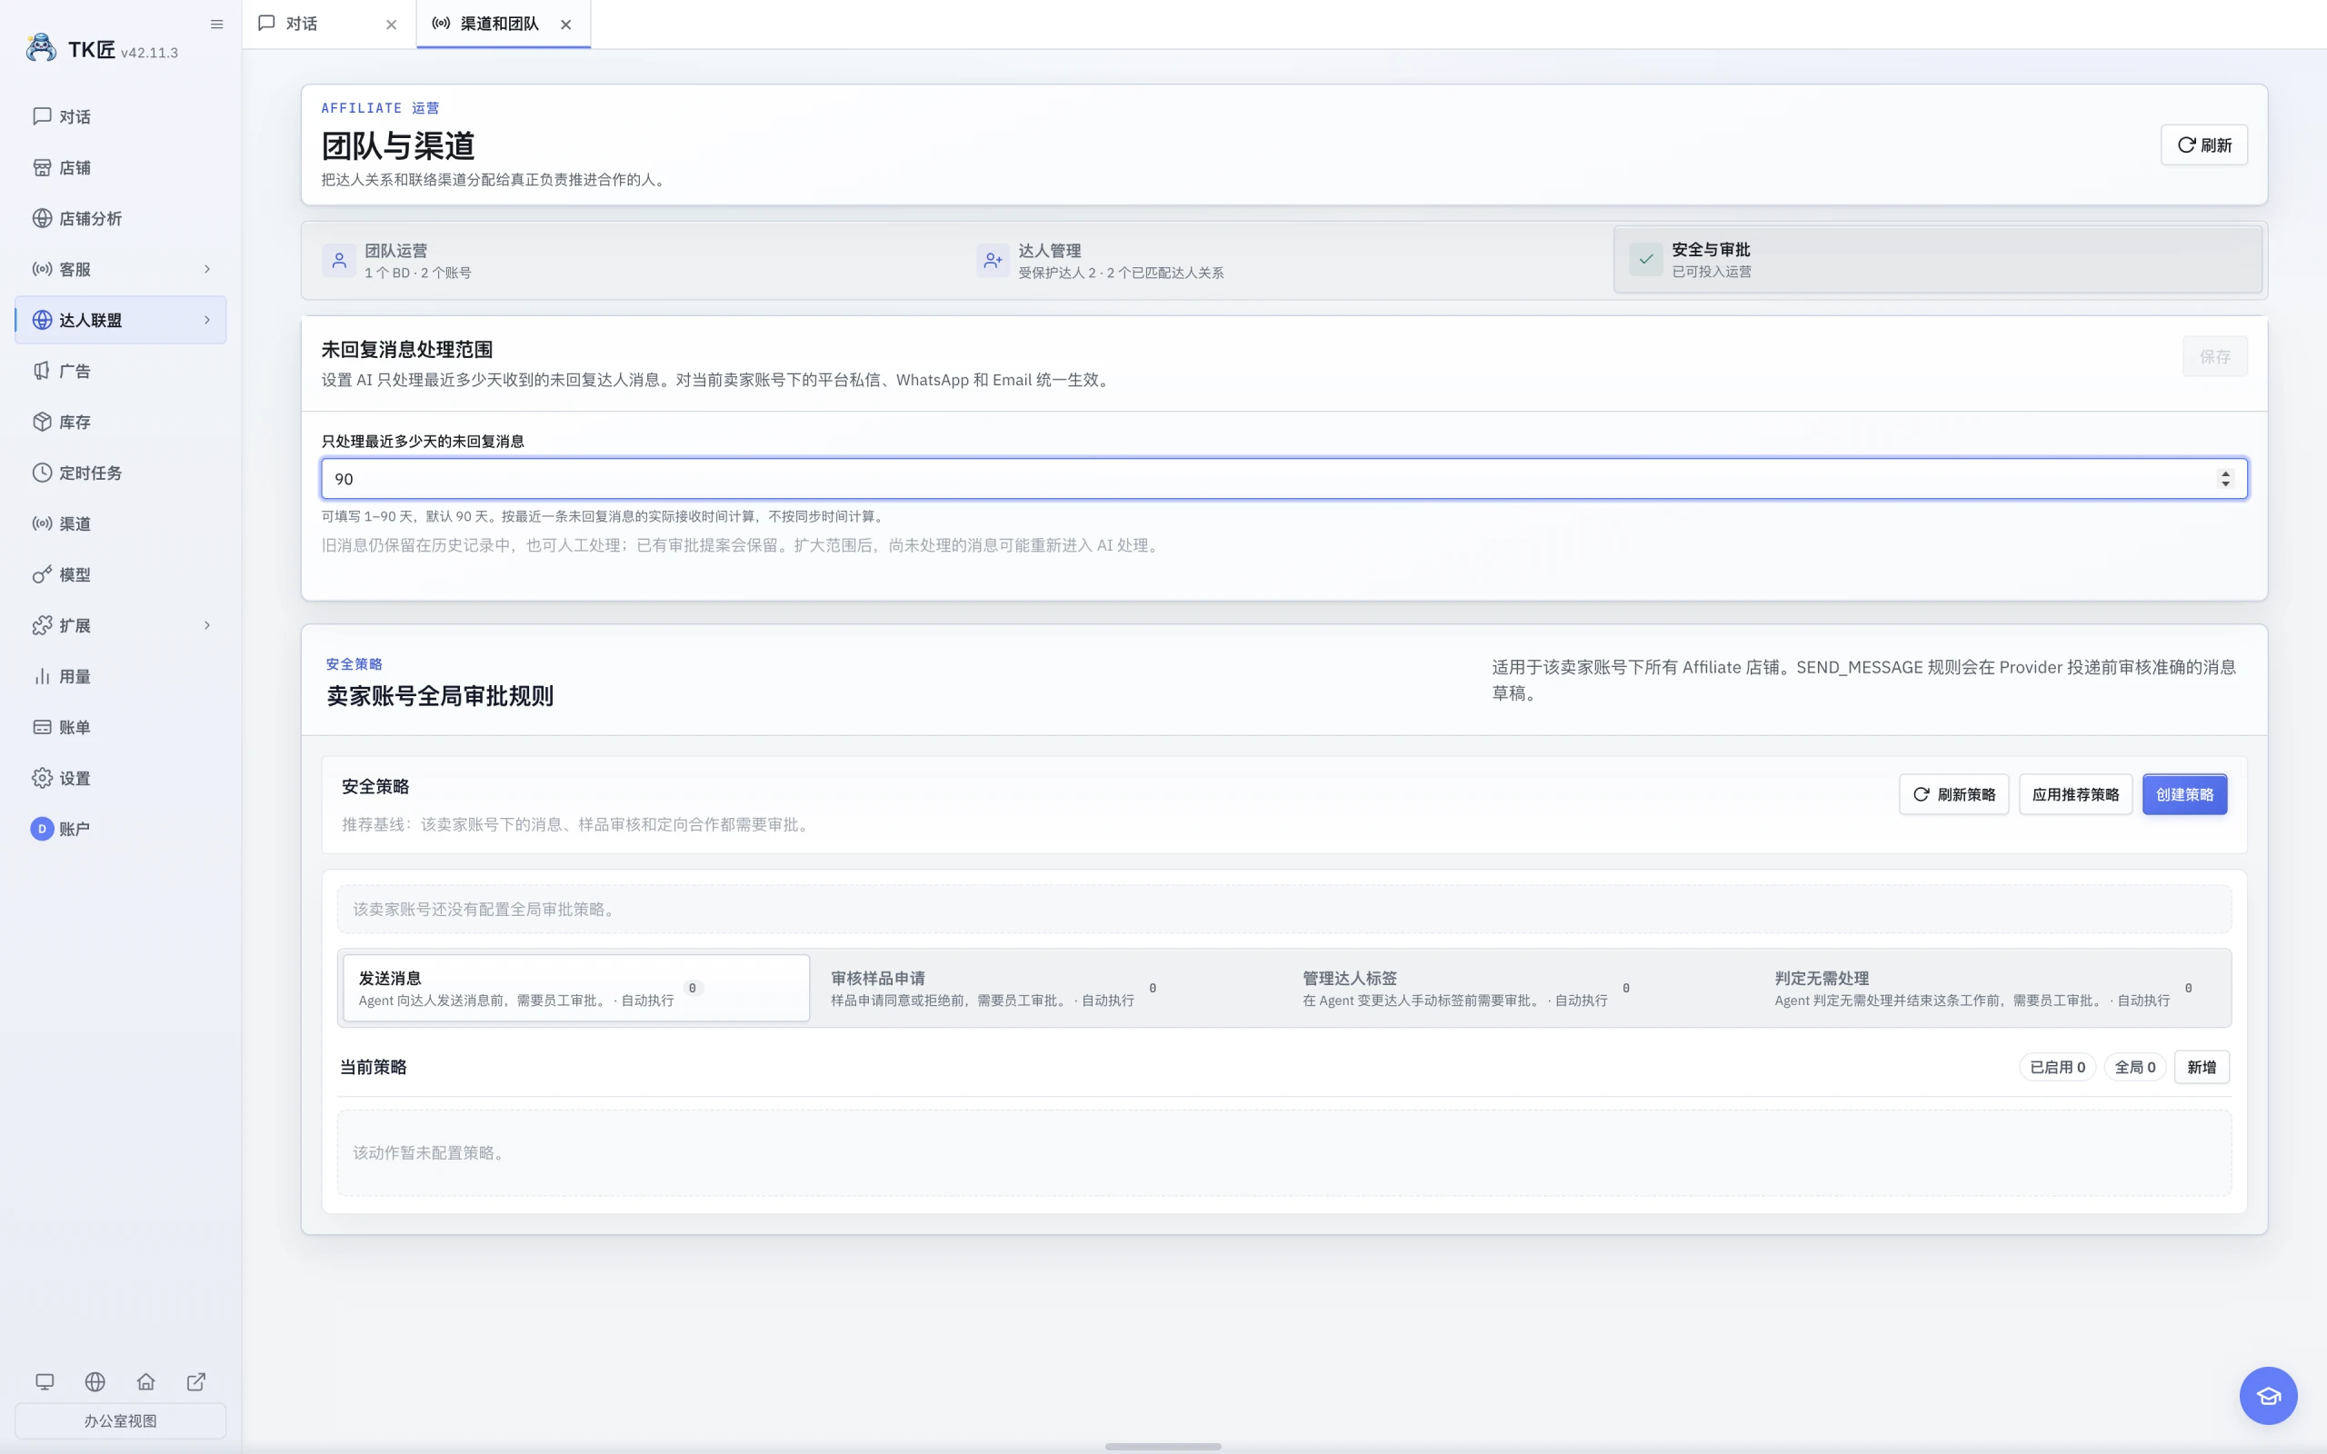This screenshot has height=1454, width=2327.
Task: Open the floating graduation cap help button
Action: 2268,1397
